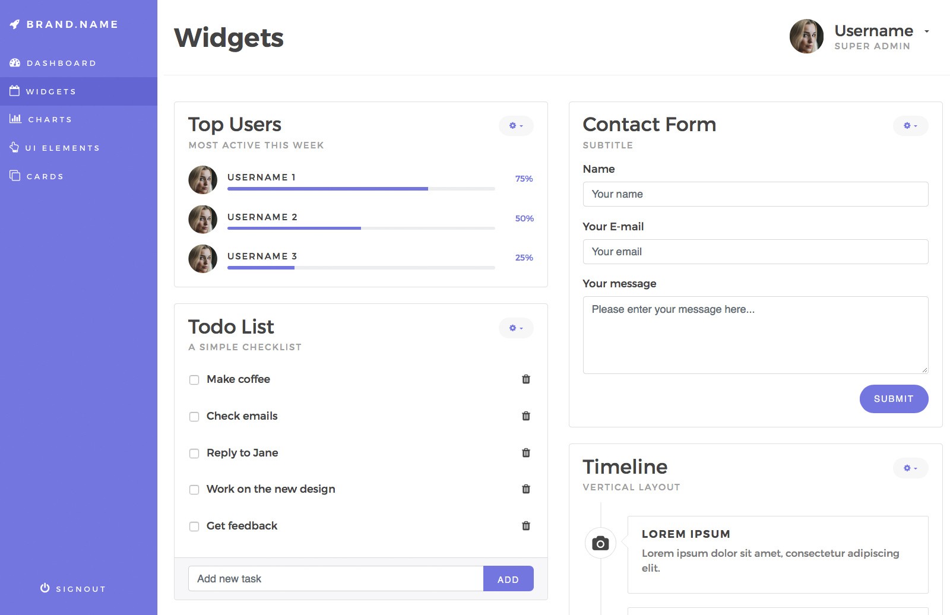Click the rocket logo icon beside Brand.Name
The height and width of the screenshot is (615, 950).
[x=15, y=24]
